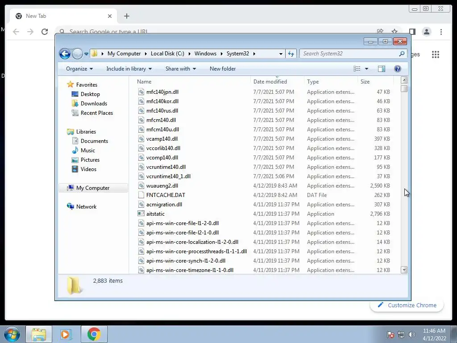
Task: Select api-ms-win-core-timezone-l1-1-0.dll
Action: (190, 270)
